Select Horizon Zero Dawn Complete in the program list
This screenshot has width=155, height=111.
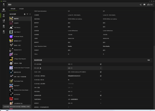20,68
